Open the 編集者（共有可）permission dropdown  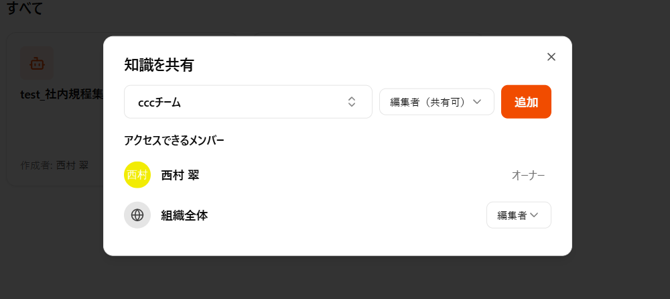[x=437, y=102]
